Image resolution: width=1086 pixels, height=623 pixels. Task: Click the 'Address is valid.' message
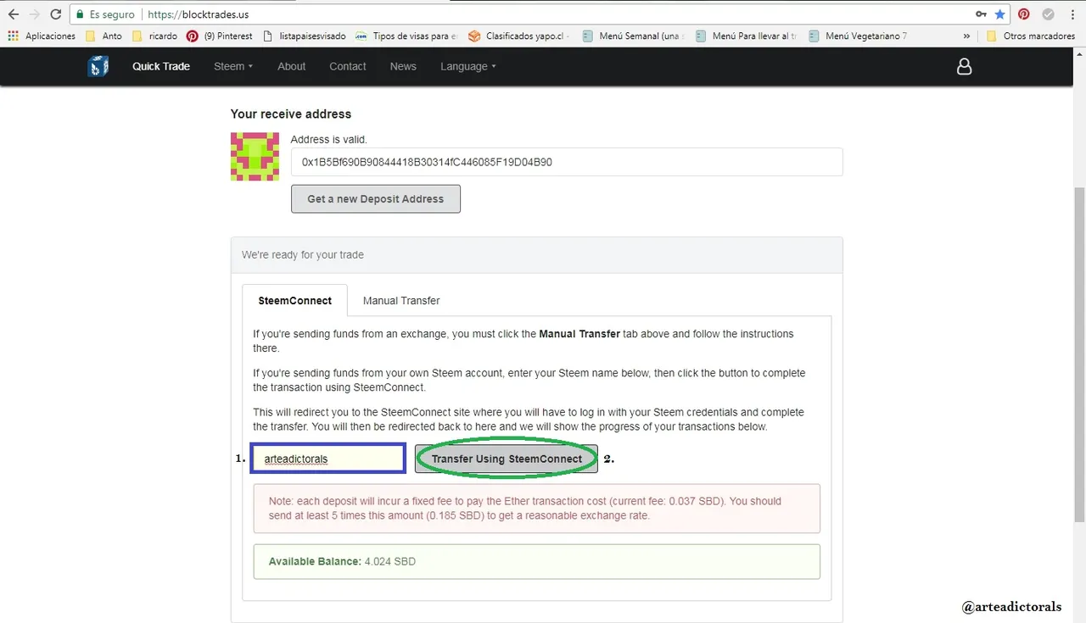pos(328,139)
